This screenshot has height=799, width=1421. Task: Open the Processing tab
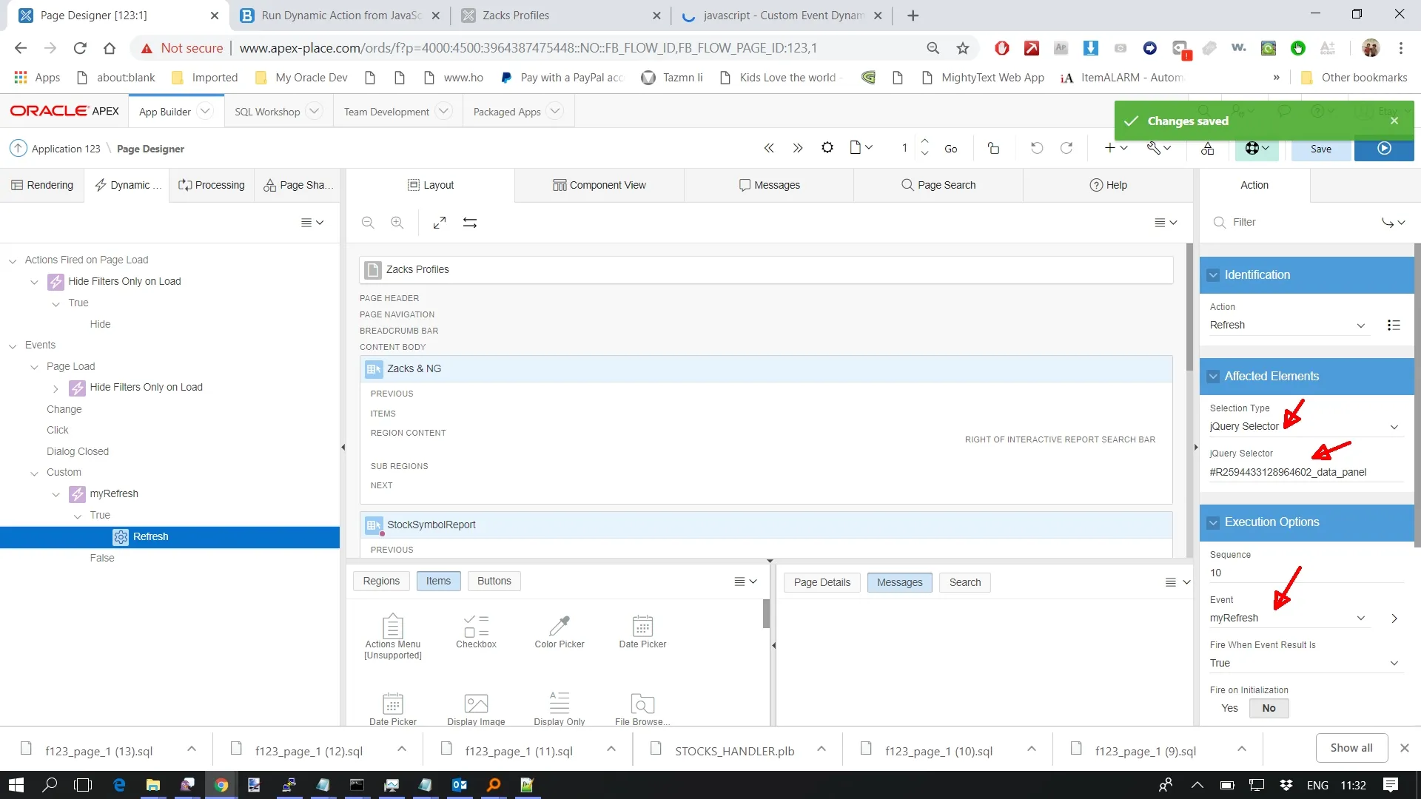(212, 185)
